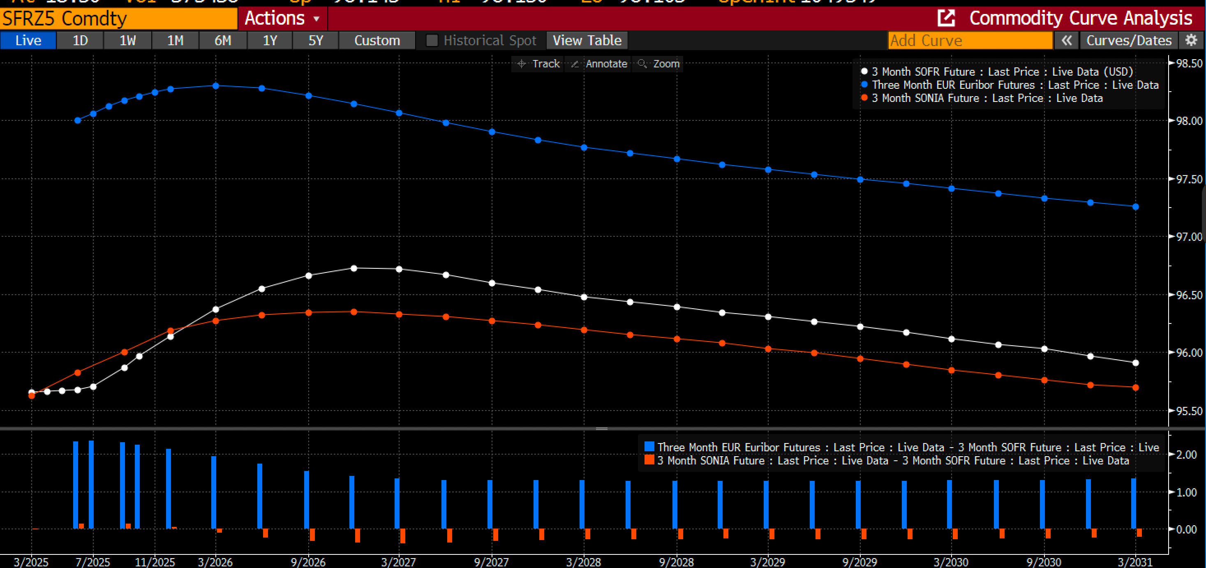Click the View Table button

tap(587, 41)
